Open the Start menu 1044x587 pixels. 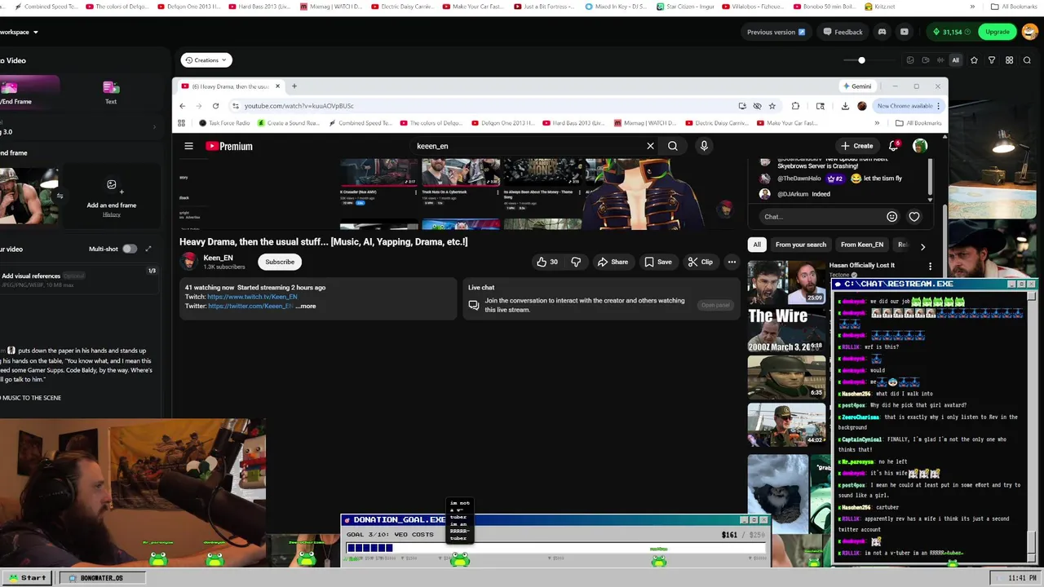pyautogui.click(x=28, y=577)
